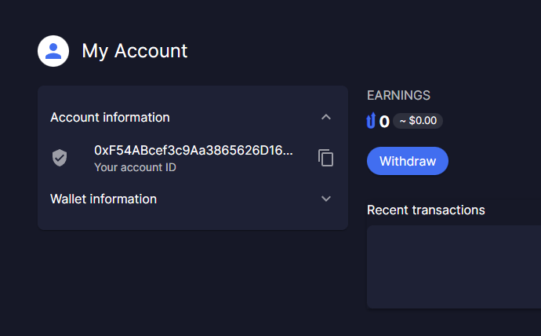Click the 'Your account ID' caption

135,167
